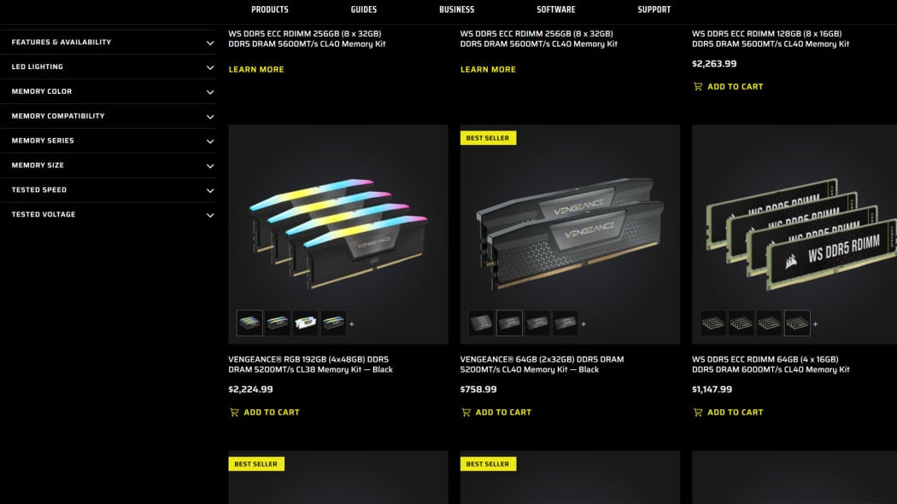The height and width of the screenshot is (504, 897).
Task: Open the Products menu
Action: 269,9
